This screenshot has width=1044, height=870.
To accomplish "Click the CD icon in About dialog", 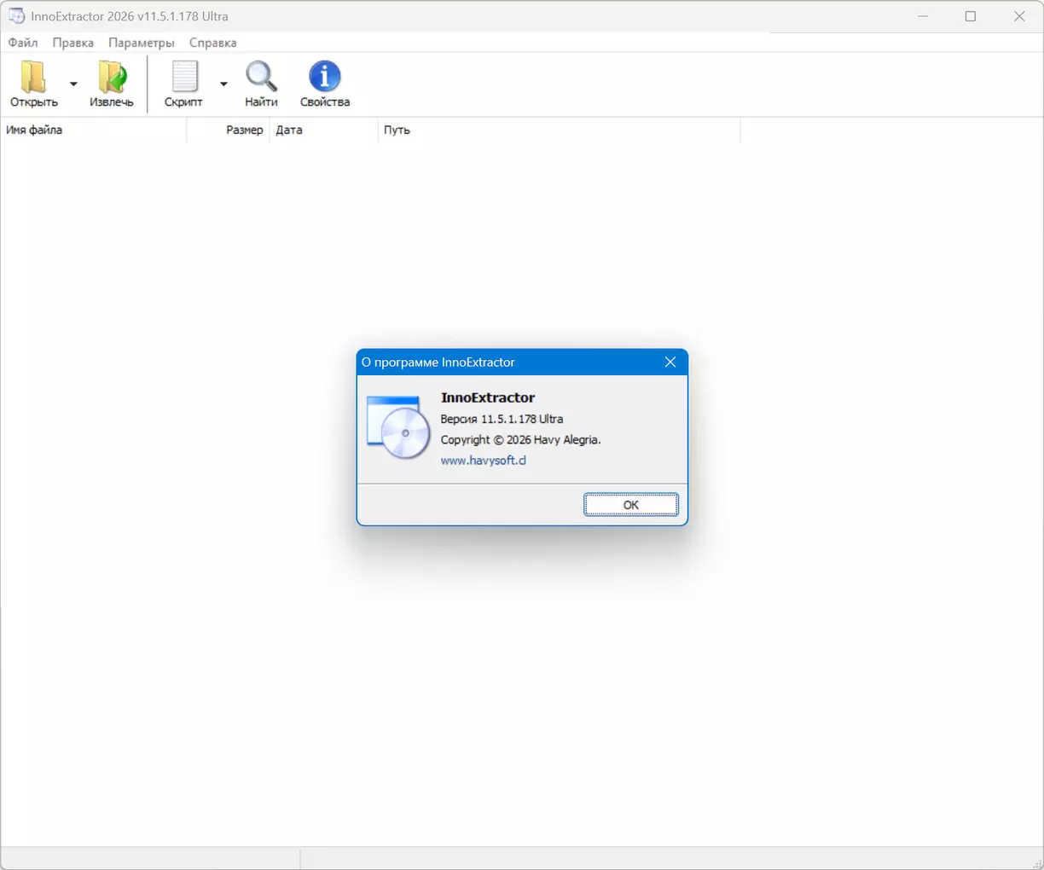I will (x=397, y=427).
